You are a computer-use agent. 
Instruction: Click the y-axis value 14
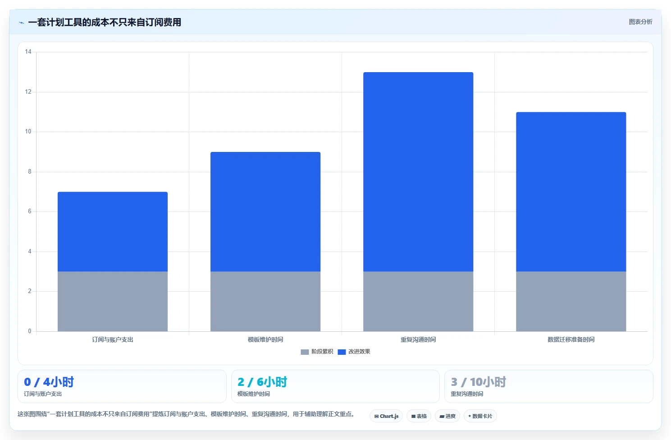28,52
